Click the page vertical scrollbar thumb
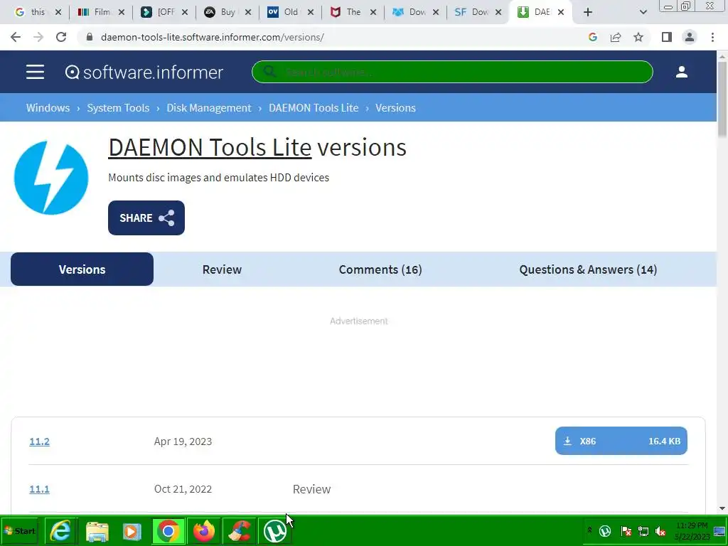 [722, 100]
